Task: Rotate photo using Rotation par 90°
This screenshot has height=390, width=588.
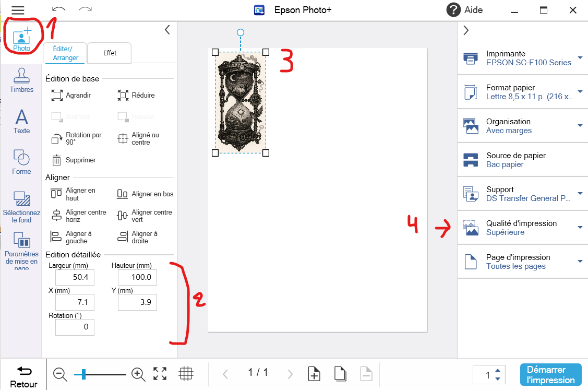Action: point(77,138)
